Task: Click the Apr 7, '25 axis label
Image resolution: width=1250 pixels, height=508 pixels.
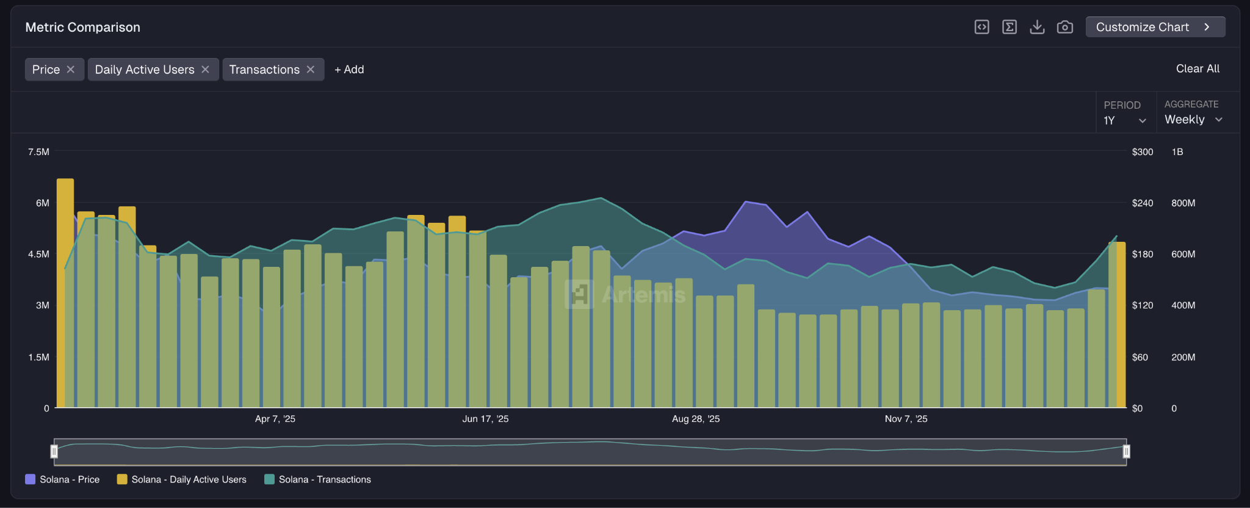Action: [x=275, y=419]
